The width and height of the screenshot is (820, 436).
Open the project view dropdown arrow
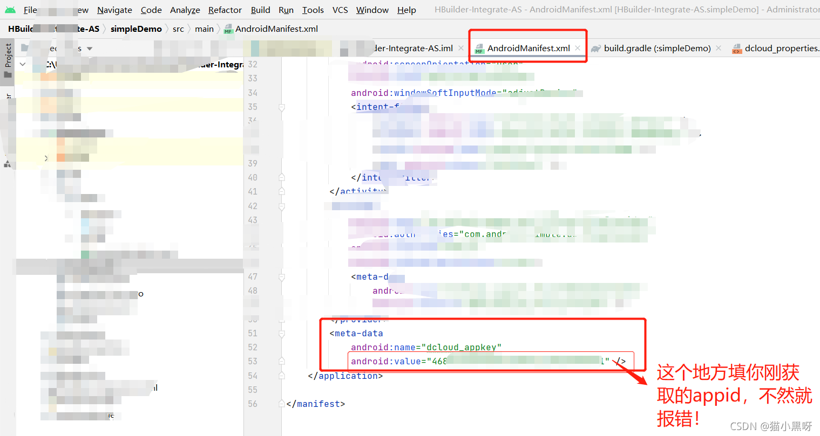click(90, 49)
